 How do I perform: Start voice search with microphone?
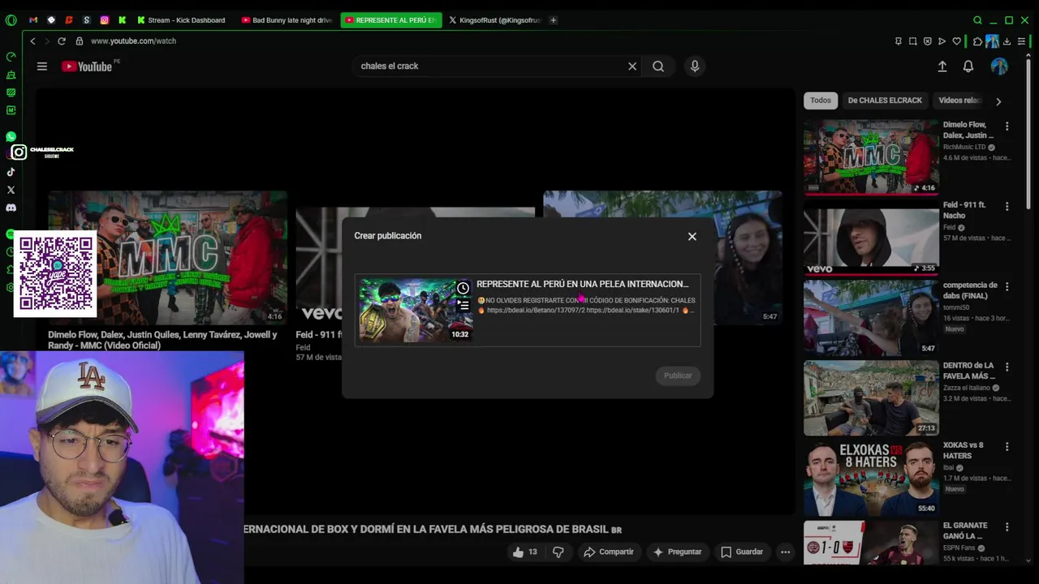coord(695,67)
